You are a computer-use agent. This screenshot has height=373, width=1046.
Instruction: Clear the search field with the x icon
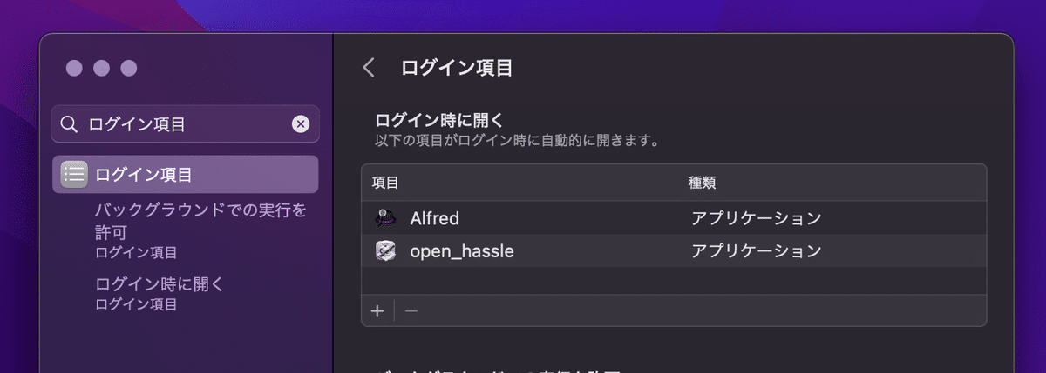point(300,124)
